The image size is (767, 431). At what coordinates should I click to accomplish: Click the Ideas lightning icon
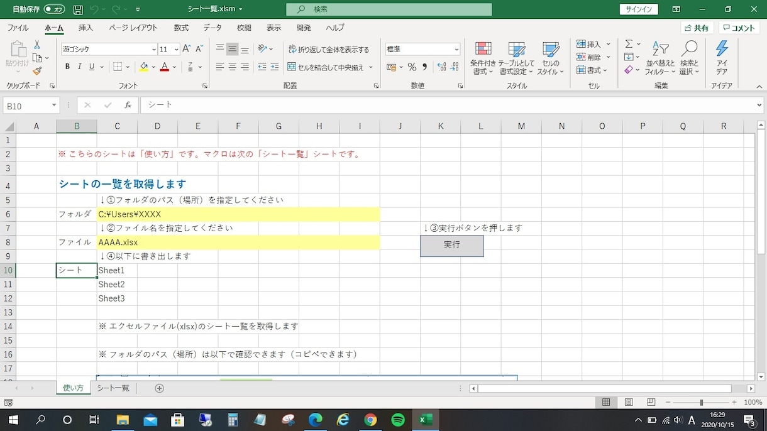722,49
